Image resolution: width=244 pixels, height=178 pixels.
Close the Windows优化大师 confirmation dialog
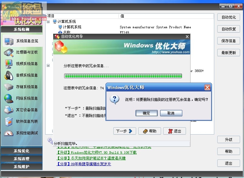[x=207, y=87]
